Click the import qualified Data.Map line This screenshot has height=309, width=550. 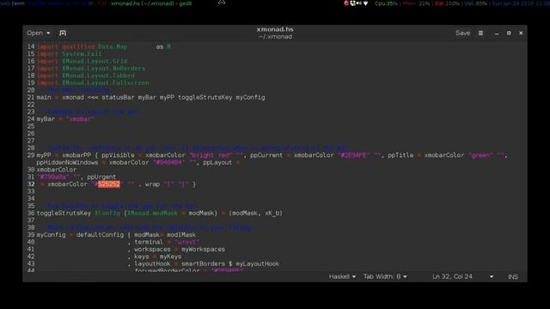pos(104,46)
